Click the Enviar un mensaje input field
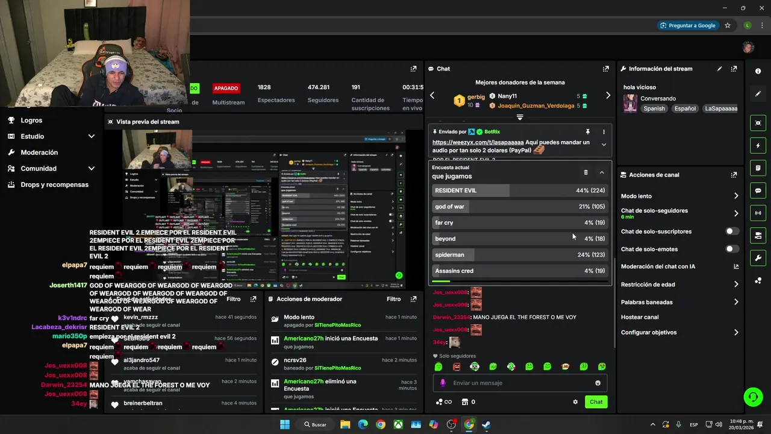This screenshot has height=434, width=771. coord(520,383)
